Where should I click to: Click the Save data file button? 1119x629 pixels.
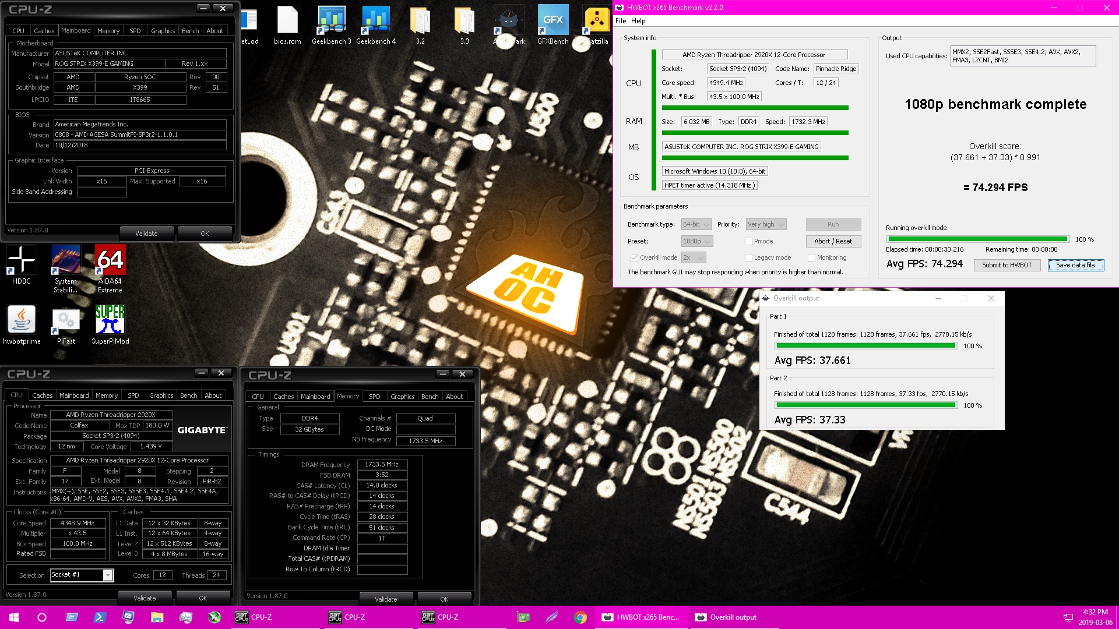tap(1076, 265)
